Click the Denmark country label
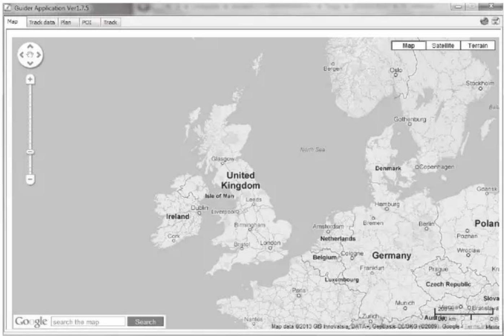The height and width of the screenshot is (336, 504). tap(388, 168)
